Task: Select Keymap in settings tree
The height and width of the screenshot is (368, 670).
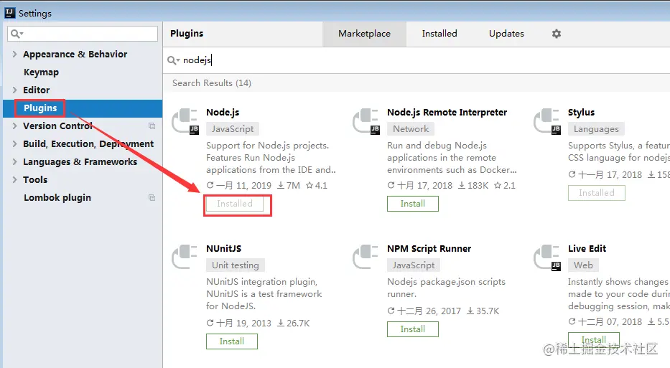Action: pos(41,72)
